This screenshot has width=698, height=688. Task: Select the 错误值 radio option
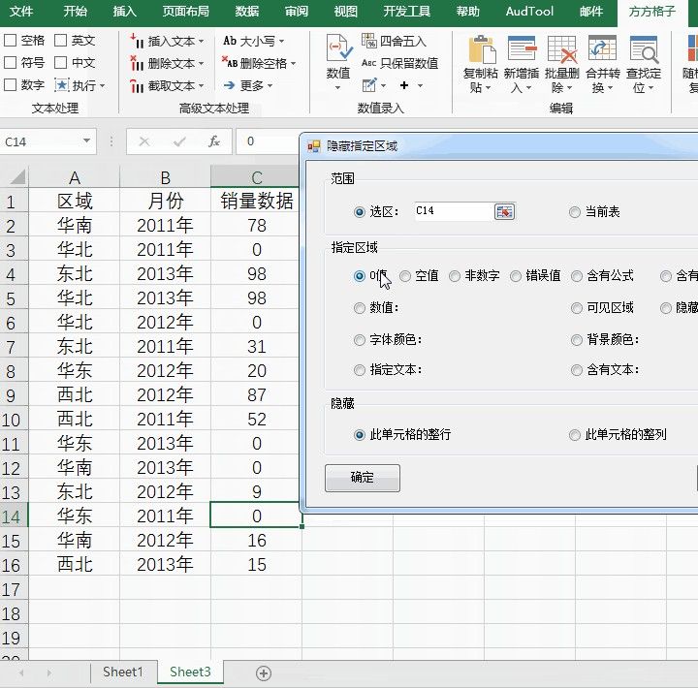tap(516, 276)
